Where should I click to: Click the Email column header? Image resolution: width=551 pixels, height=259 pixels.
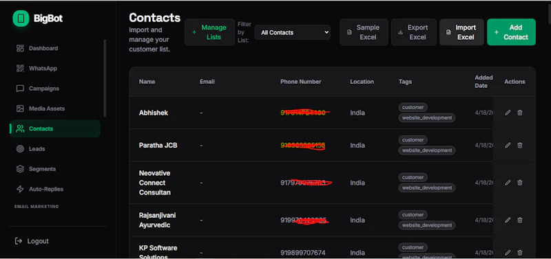tap(207, 82)
